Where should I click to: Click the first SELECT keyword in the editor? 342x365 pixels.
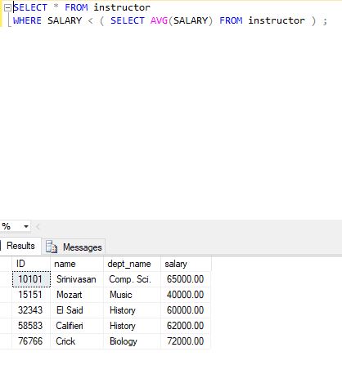(30, 7)
